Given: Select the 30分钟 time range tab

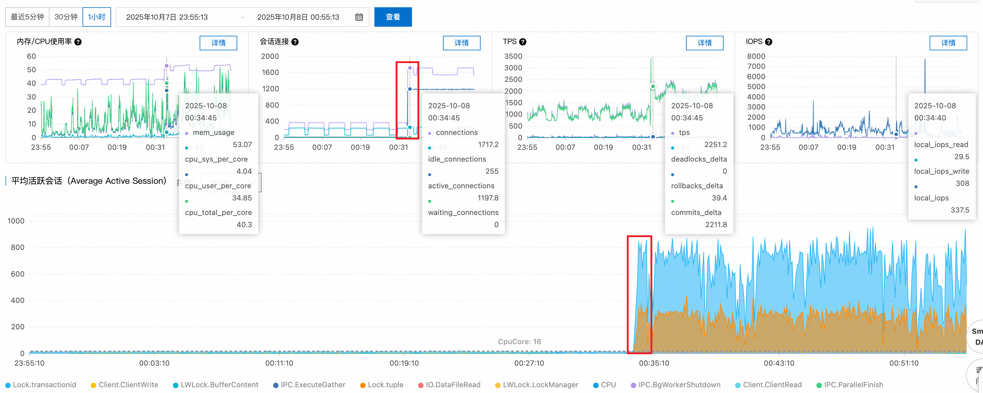Looking at the screenshot, I should coord(66,17).
